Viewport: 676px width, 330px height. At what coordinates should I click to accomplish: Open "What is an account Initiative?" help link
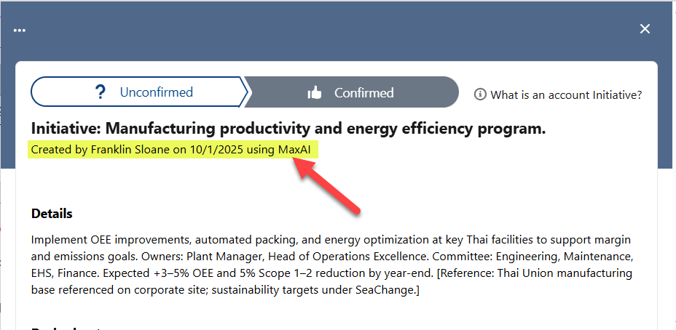pos(565,94)
